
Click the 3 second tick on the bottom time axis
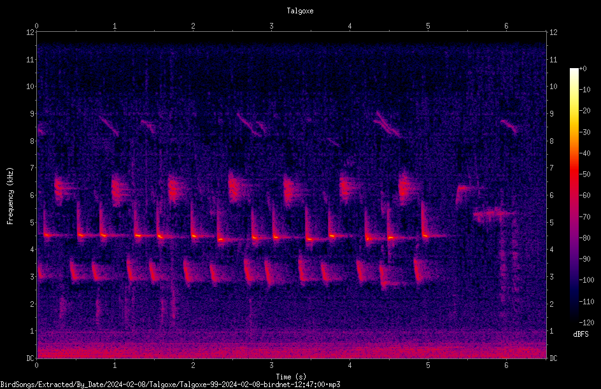[x=271, y=365]
